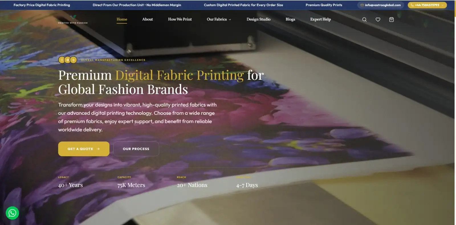456x225 pixels.
Task: Click the first circular gold badge icon
Action: coord(62,60)
